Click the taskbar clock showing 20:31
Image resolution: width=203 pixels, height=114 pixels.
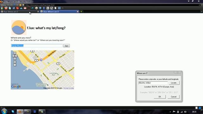click(x=194, y=112)
